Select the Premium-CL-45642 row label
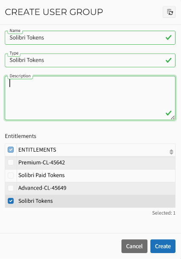 point(42,163)
